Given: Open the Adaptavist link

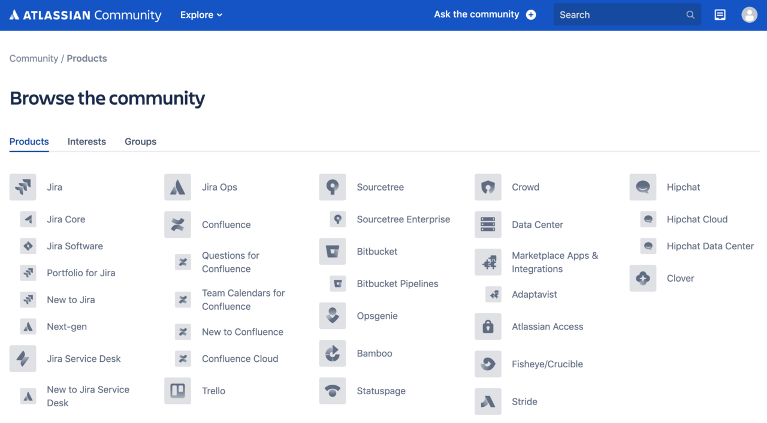Looking at the screenshot, I should (535, 294).
